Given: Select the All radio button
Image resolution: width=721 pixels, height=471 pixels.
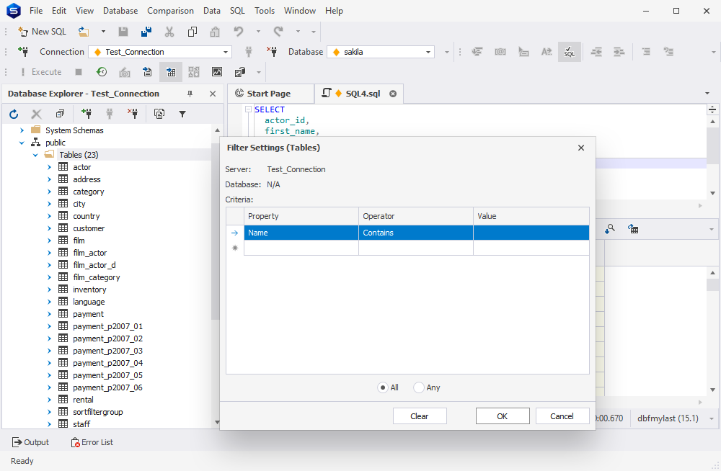Looking at the screenshot, I should [382, 388].
